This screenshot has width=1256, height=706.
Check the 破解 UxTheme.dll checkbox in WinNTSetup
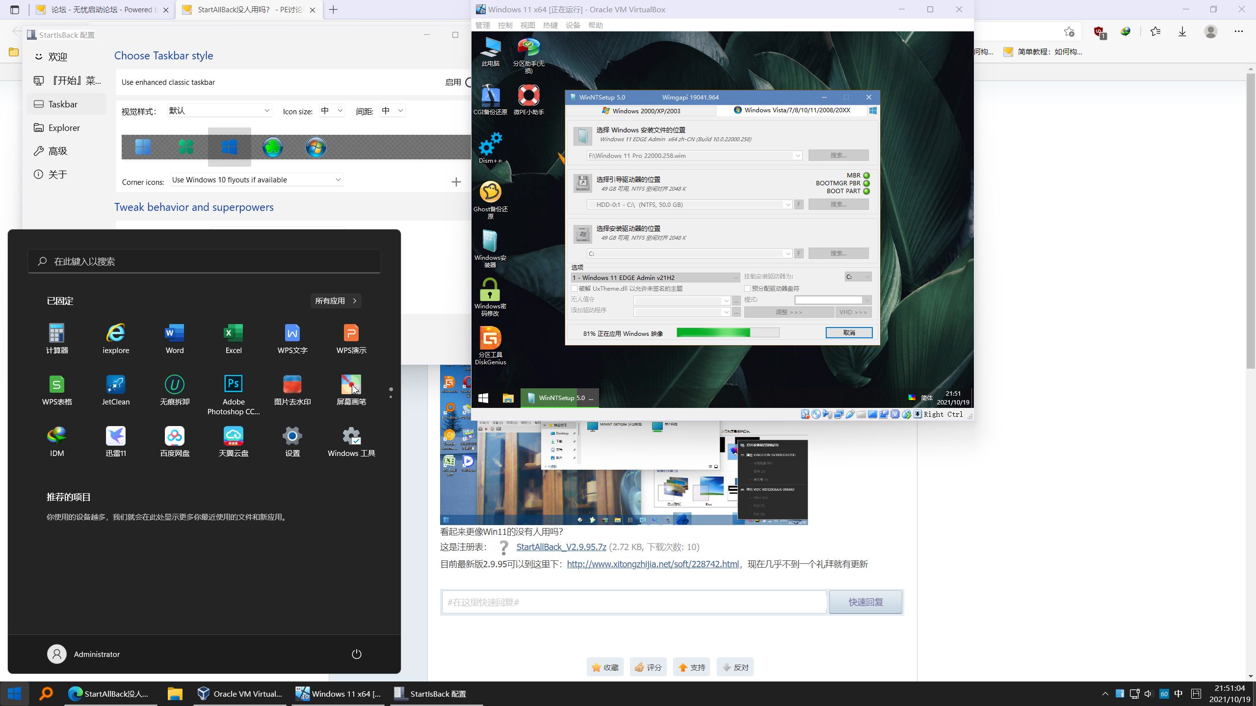tap(574, 289)
